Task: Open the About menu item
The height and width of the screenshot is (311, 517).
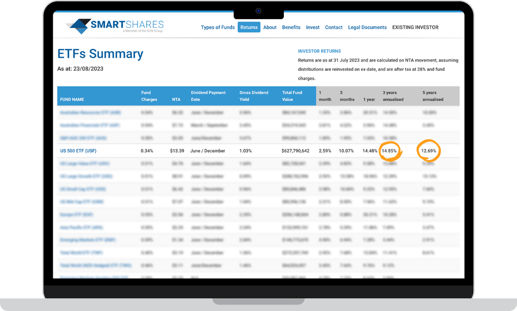Action: [x=270, y=27]
